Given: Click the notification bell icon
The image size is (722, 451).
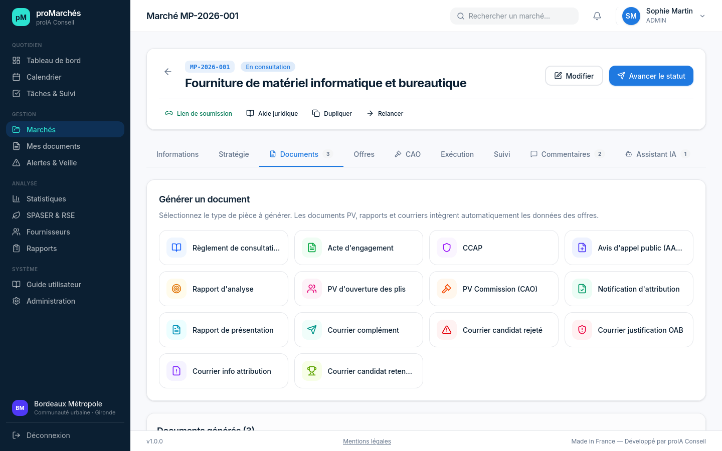Looking at the screenshot, I should pos(597,16).
